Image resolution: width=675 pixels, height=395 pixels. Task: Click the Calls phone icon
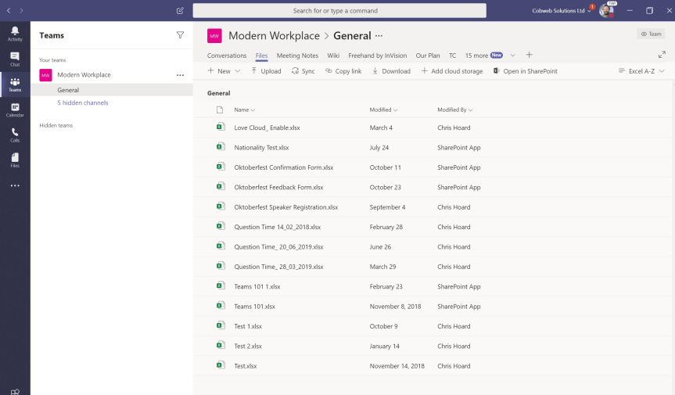coord(15,135)
